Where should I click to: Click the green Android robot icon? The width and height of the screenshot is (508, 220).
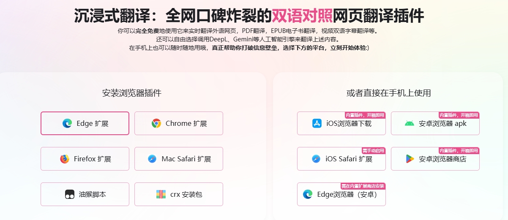coord(409,123)
